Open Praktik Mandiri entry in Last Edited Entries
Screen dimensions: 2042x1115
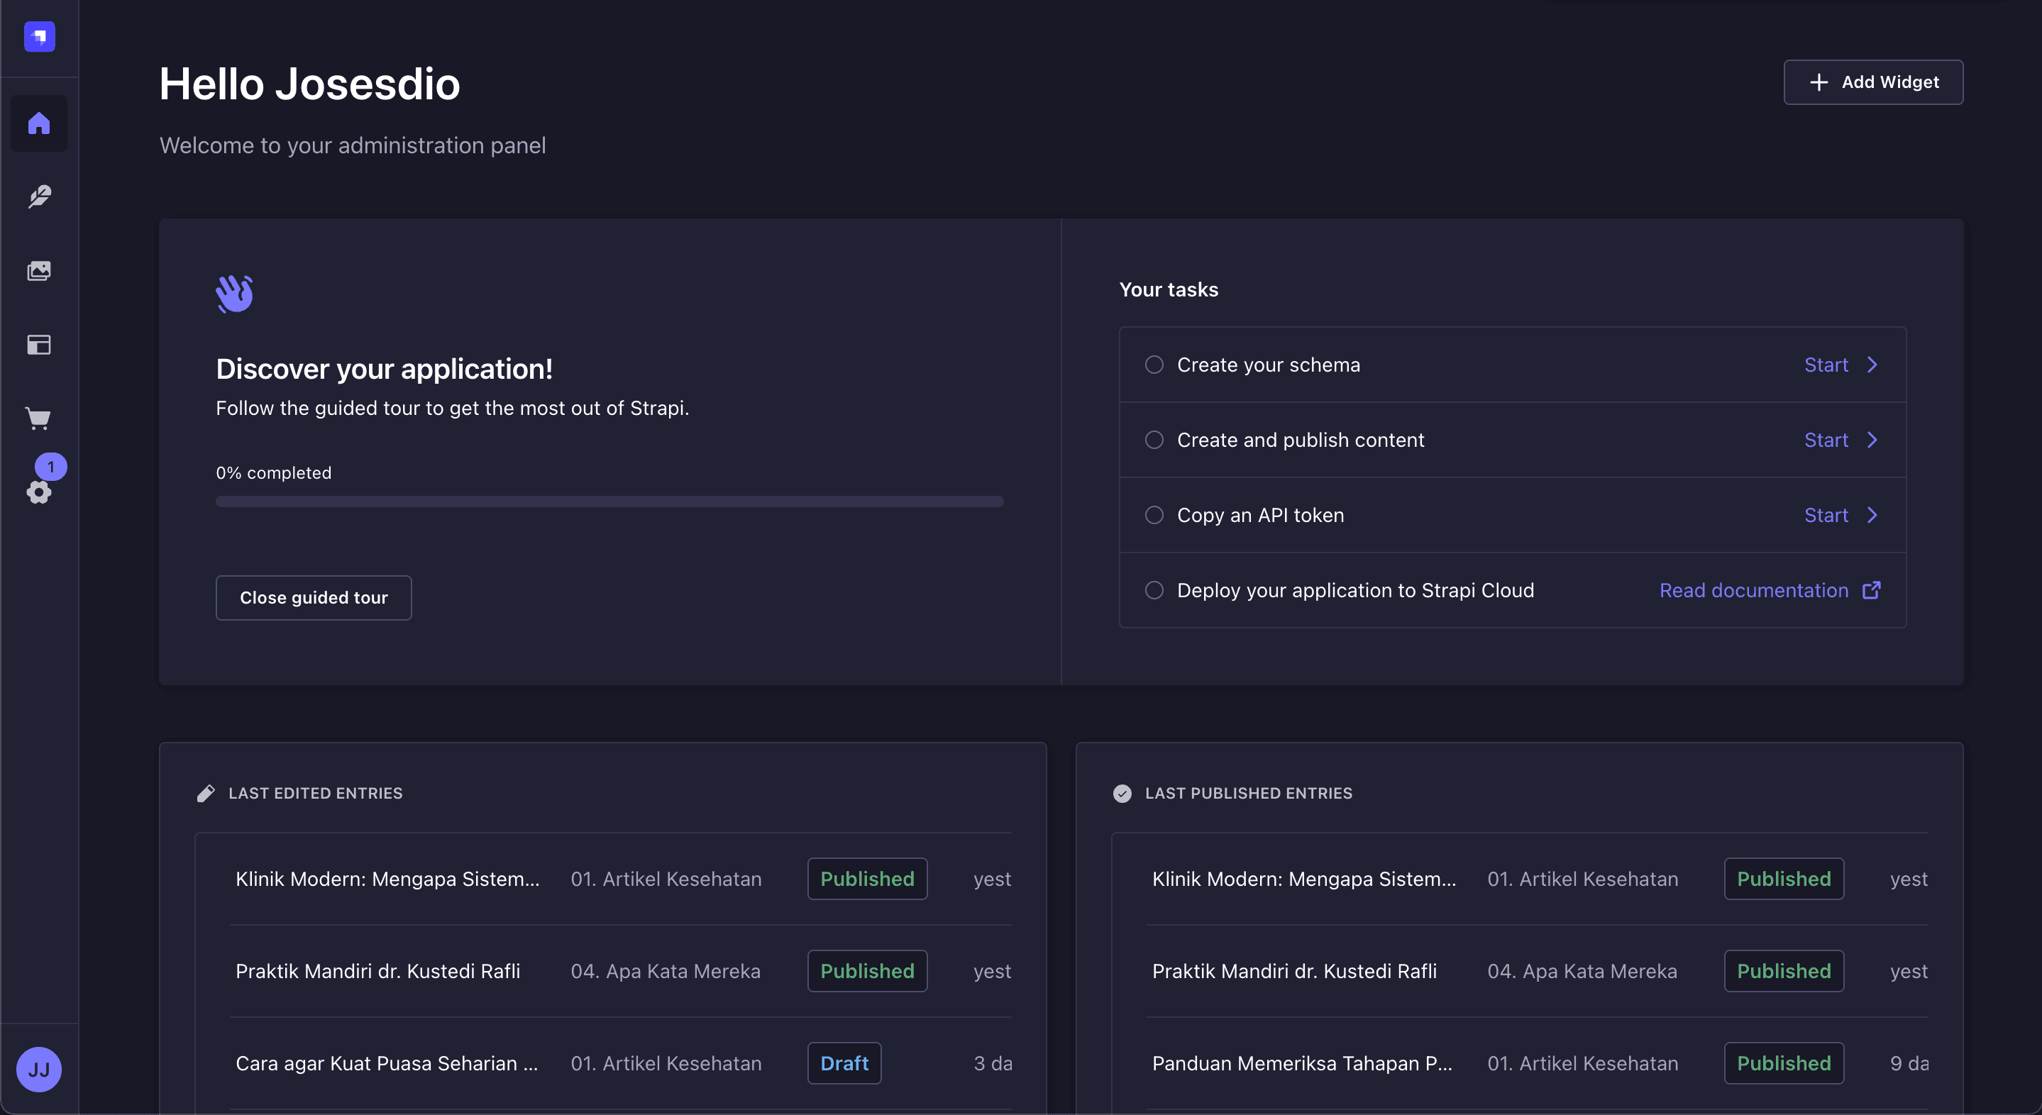(x=378, y=971)
